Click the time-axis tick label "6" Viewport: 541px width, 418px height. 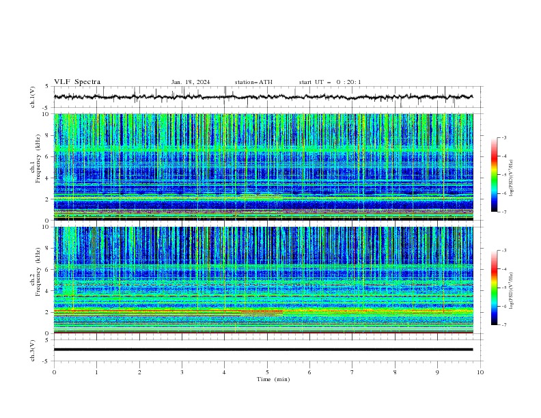coord(309,372)
